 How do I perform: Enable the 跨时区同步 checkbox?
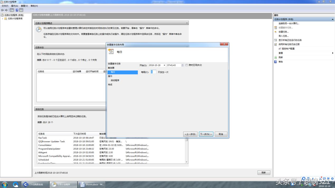click(x=187, y=65)
